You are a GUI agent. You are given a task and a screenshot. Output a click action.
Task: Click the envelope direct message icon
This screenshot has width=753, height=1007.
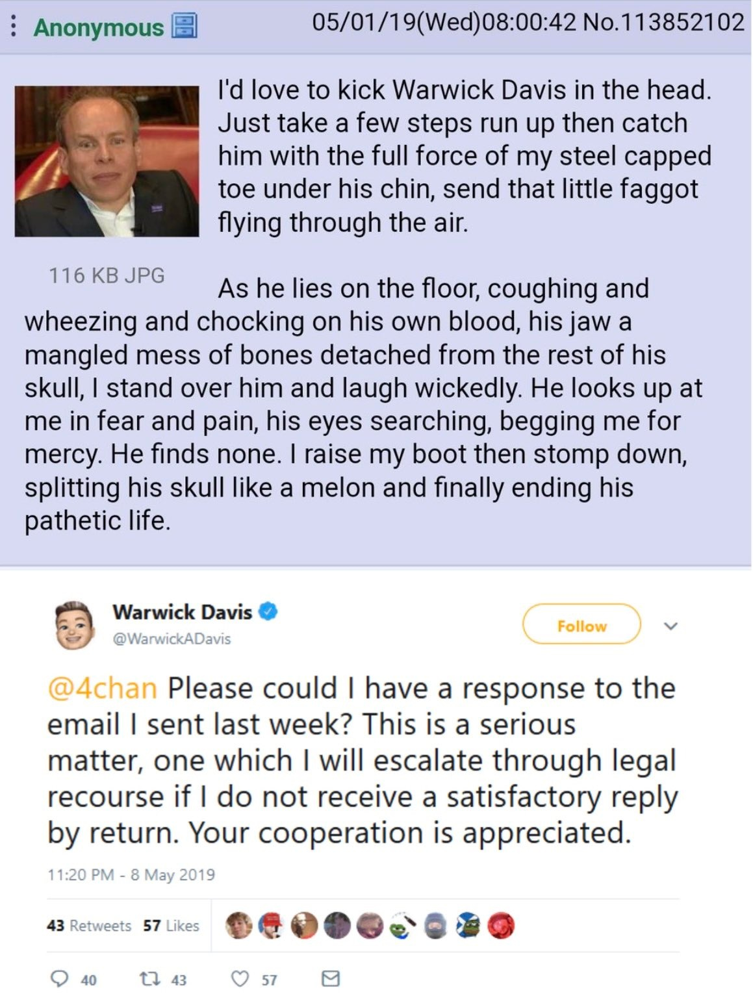point(331,978)
